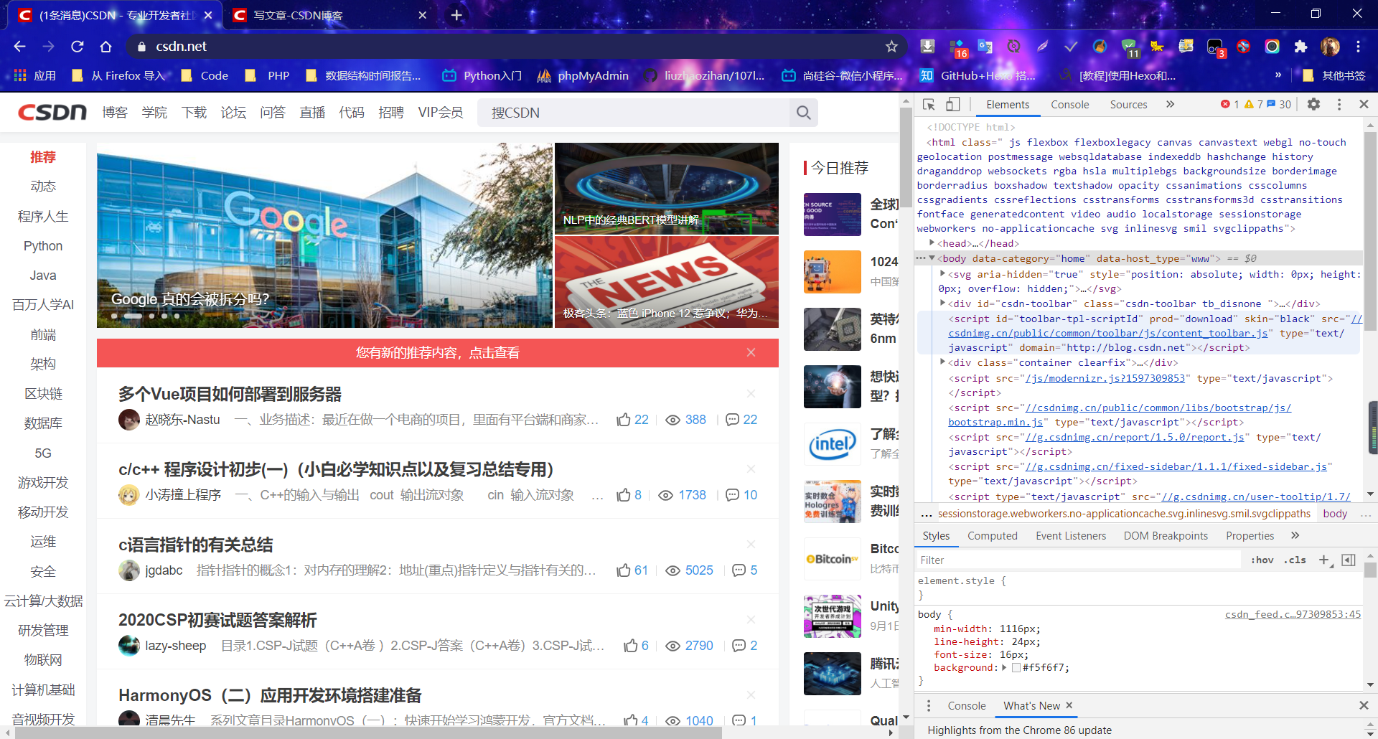Close the red recommendation banner
This screenshot has width=1378, height=739.
click(751, 352)
